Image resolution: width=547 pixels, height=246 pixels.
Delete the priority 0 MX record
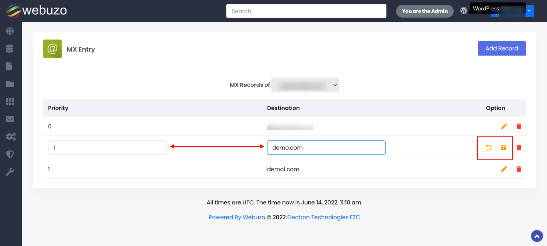click(x=519, y=126)
